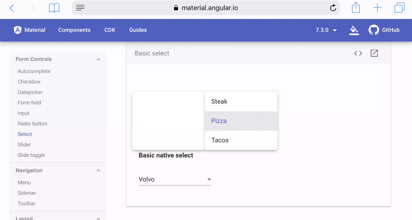Open Checkbox in sidebar
This screenshot has width=412, height=220.
(x=29, y=82)
